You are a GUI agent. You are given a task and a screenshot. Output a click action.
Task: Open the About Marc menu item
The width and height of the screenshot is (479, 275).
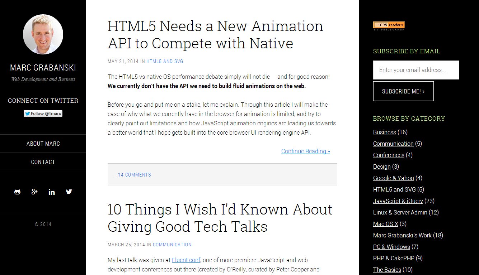[x=43, y=144]
